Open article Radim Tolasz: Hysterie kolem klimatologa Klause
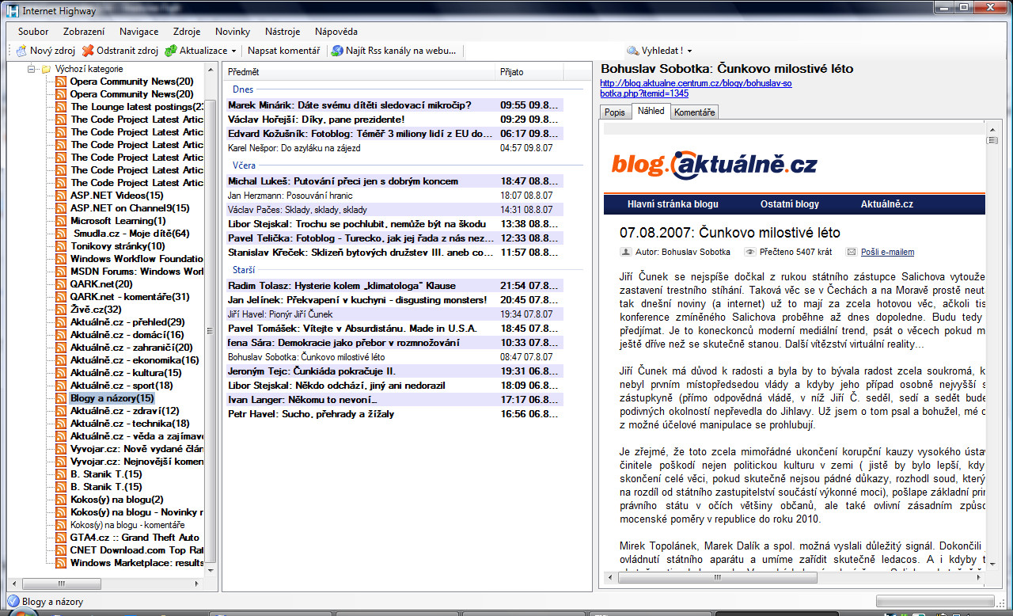The height and width of the screenshot is (616, 1013). click(394, 286)
